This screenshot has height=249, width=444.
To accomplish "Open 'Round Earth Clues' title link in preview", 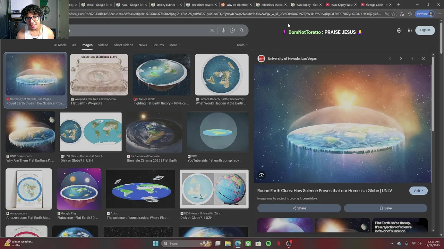I will click(325, 191).
